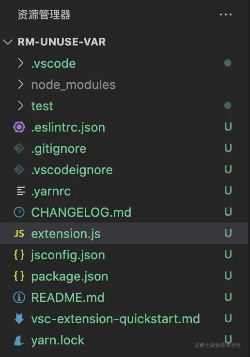Expand the test folder chevron
This screenshot has width=250, height=357.
(21, 105)
